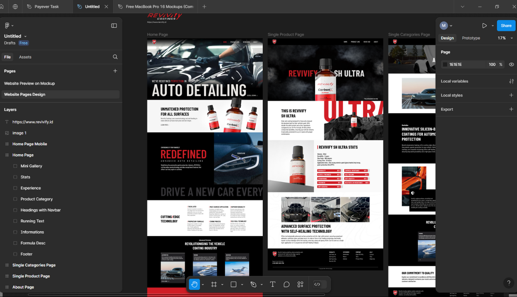Switch to the Assets tab
This screenshot has height=297, width=517.
pyautogui.click(x=25, y=57)
